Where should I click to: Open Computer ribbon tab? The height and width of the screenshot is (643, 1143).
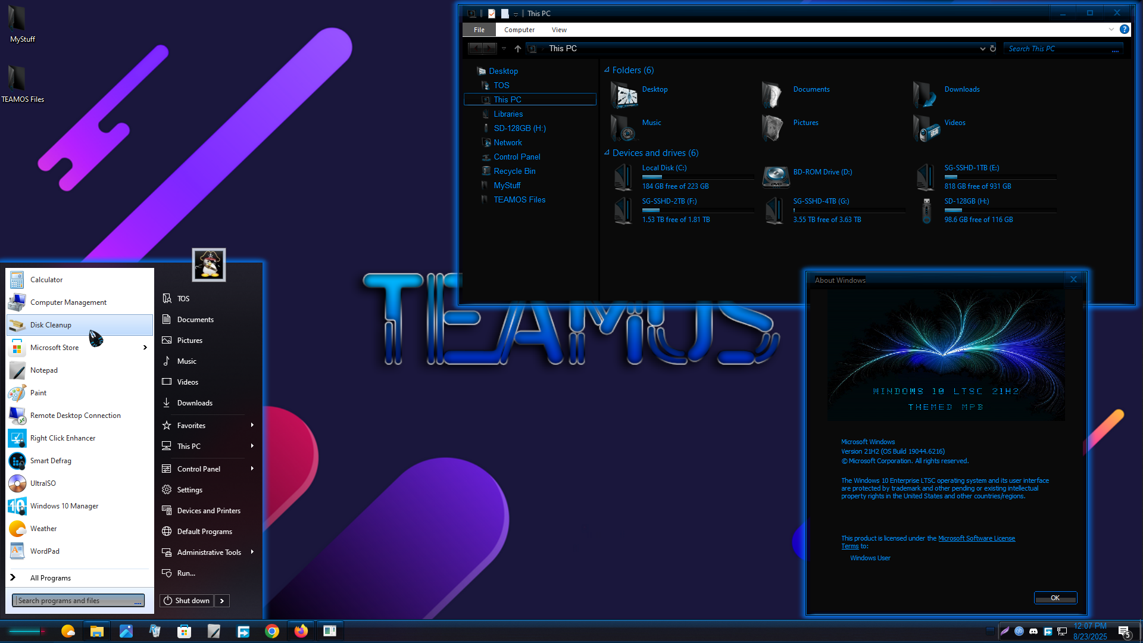(519, 30)
